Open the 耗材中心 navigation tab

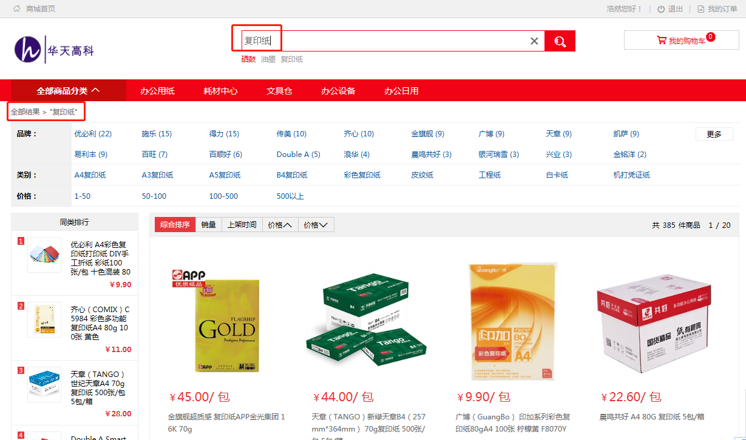tap(220, 91)
